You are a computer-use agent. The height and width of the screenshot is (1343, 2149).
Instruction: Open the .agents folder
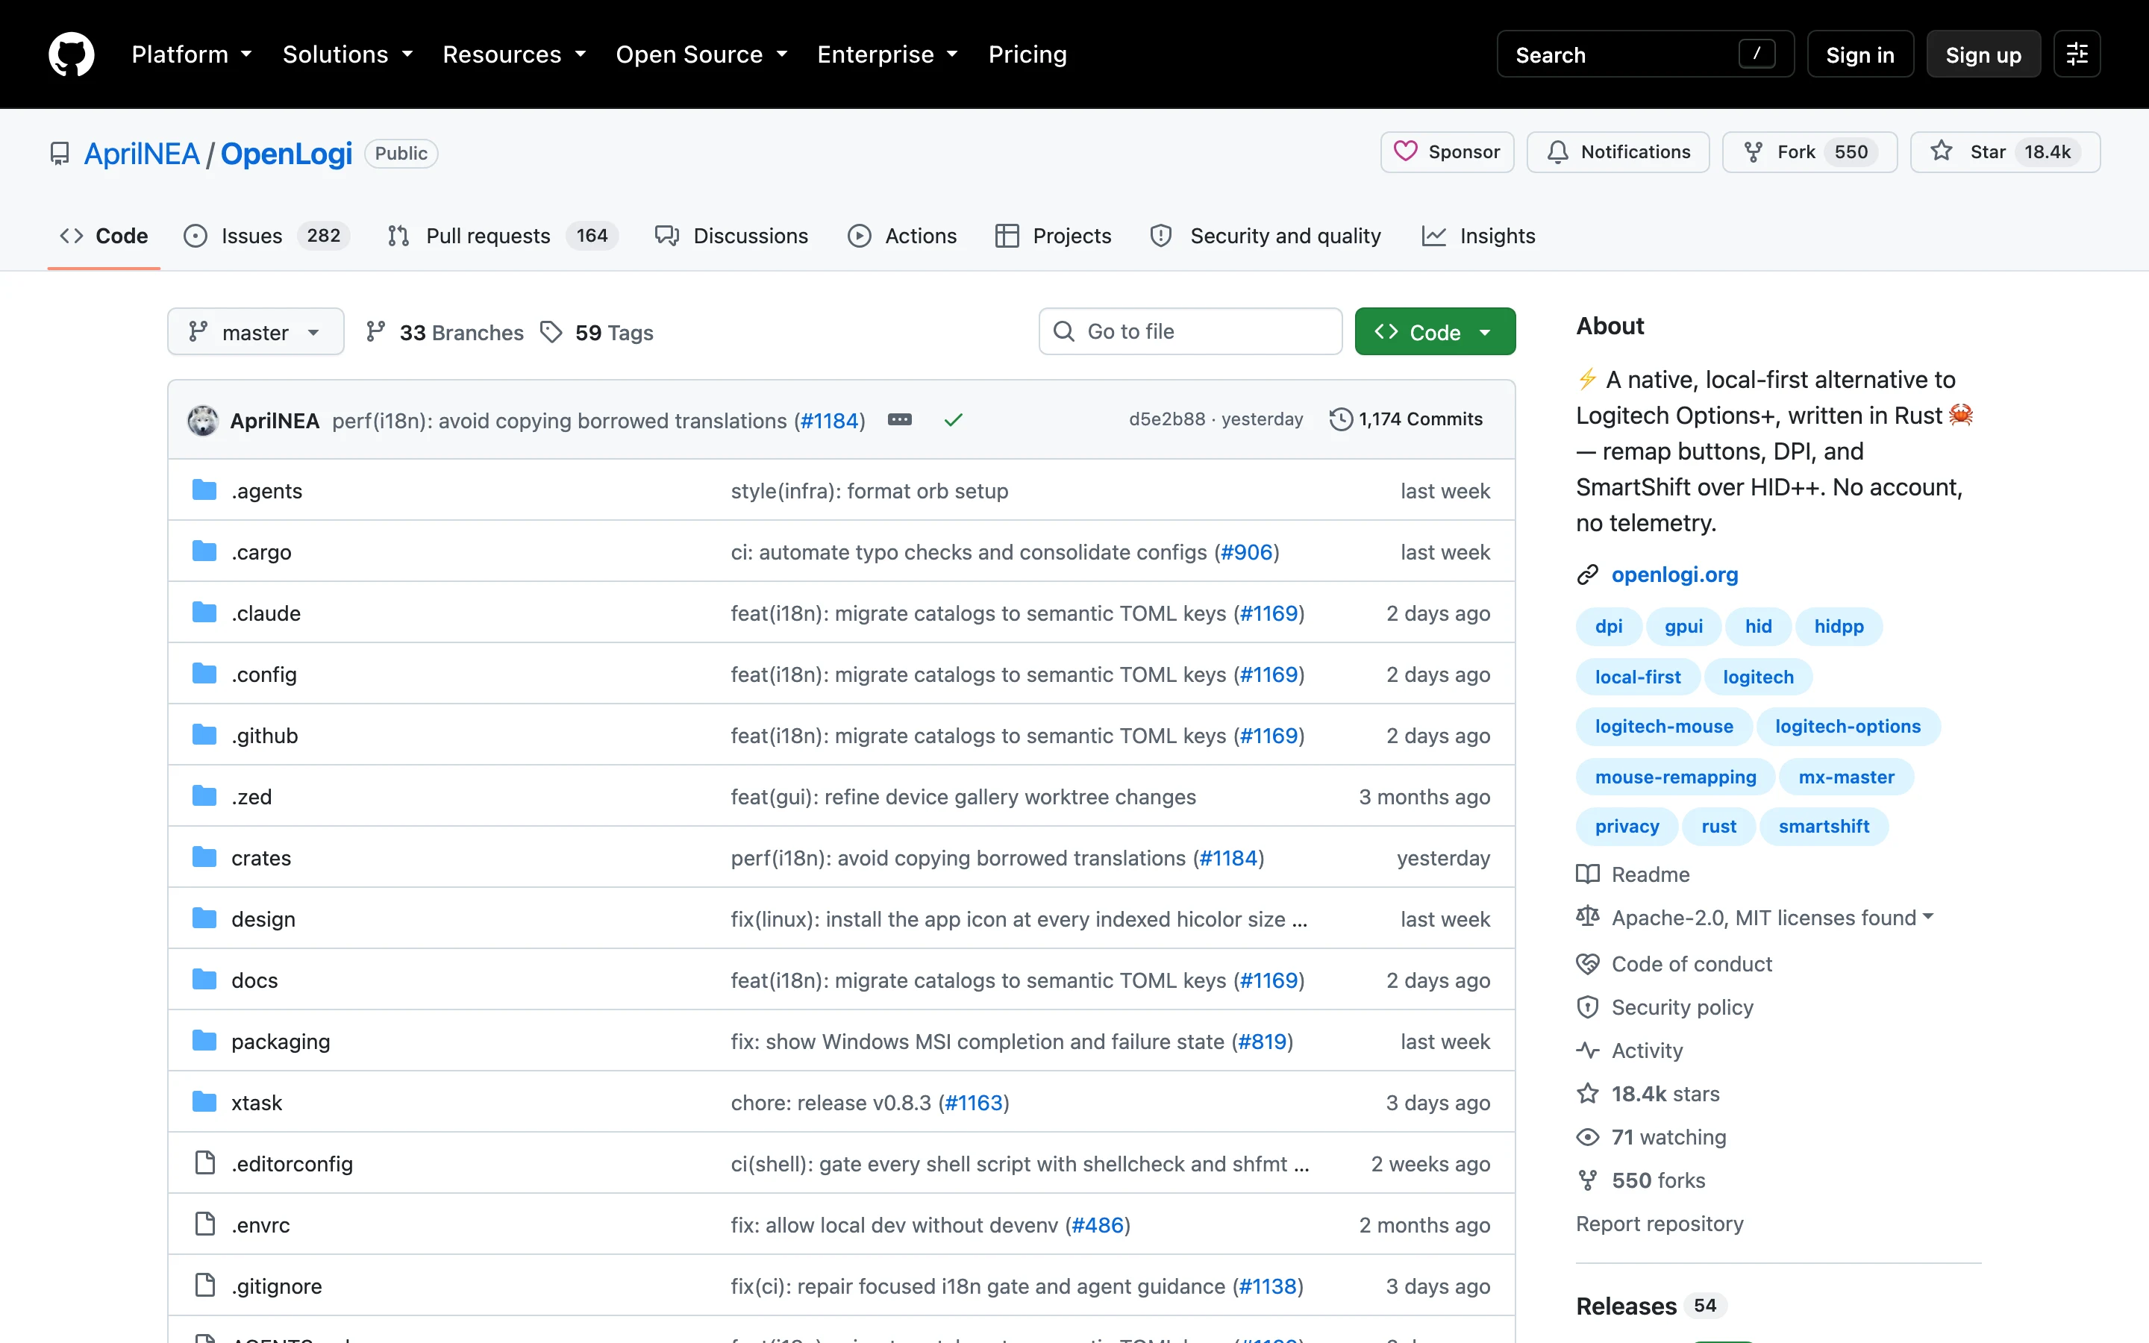tap(266, 490)
